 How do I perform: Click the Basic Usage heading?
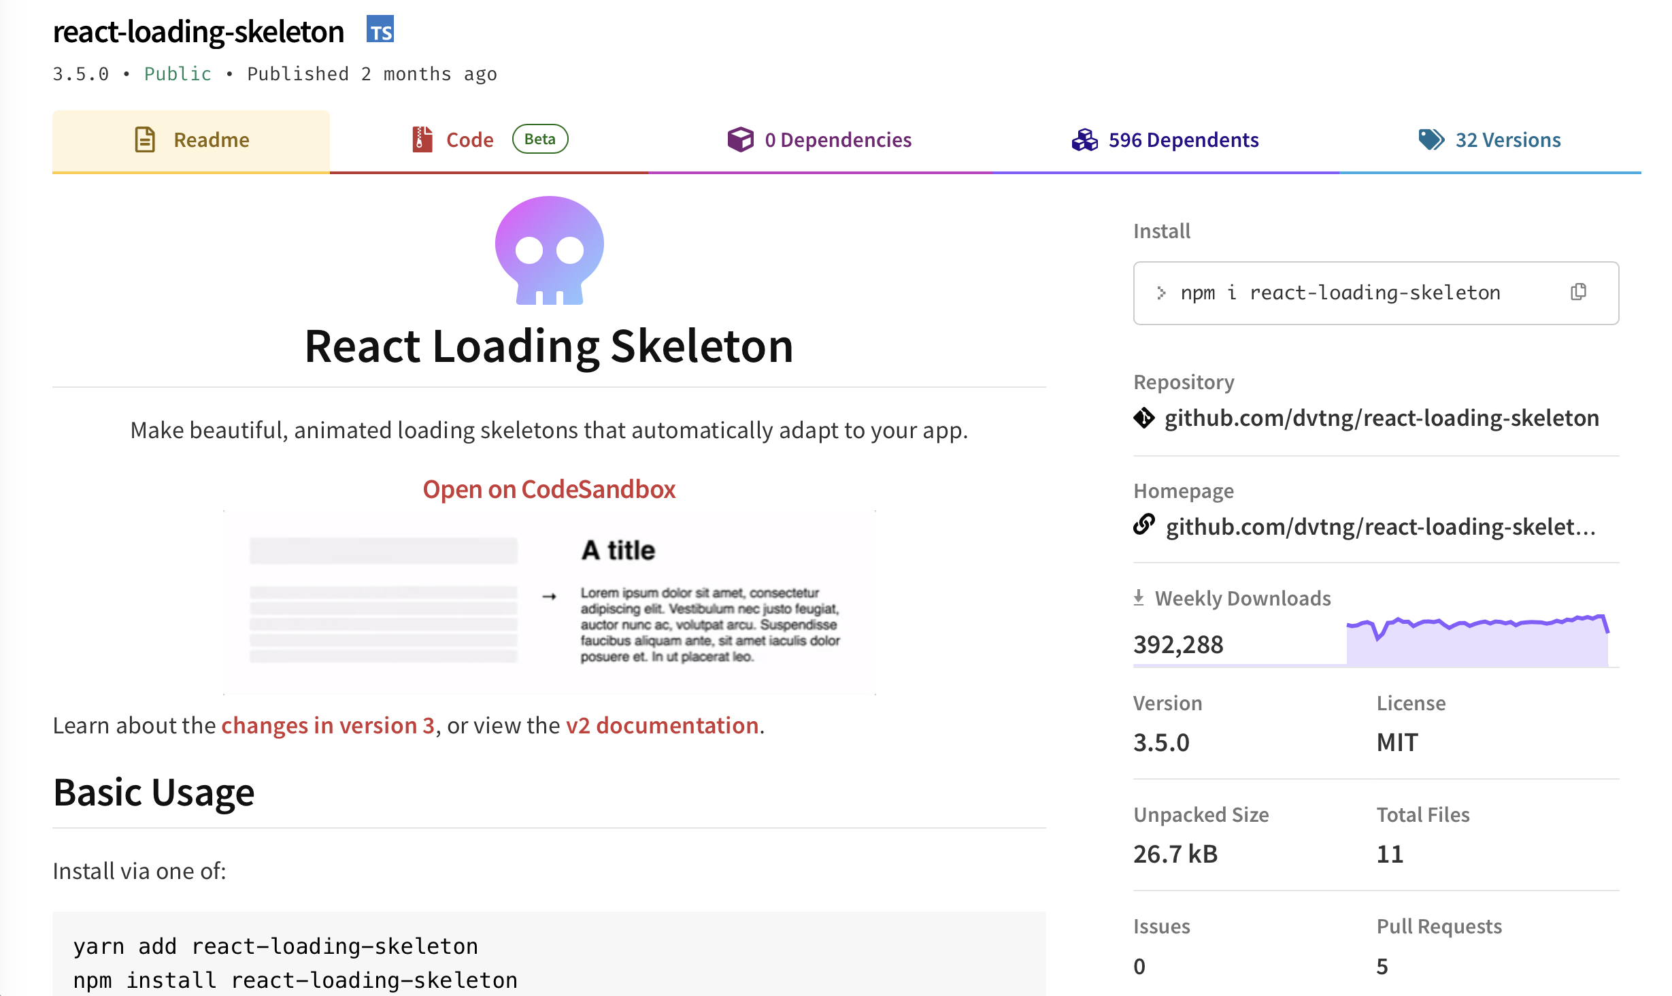click(x=154, y=793)
